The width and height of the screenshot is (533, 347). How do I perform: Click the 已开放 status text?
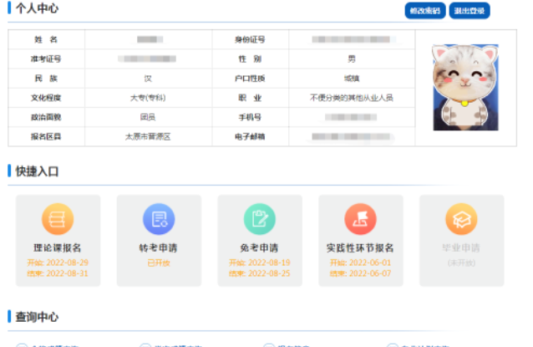159,263
